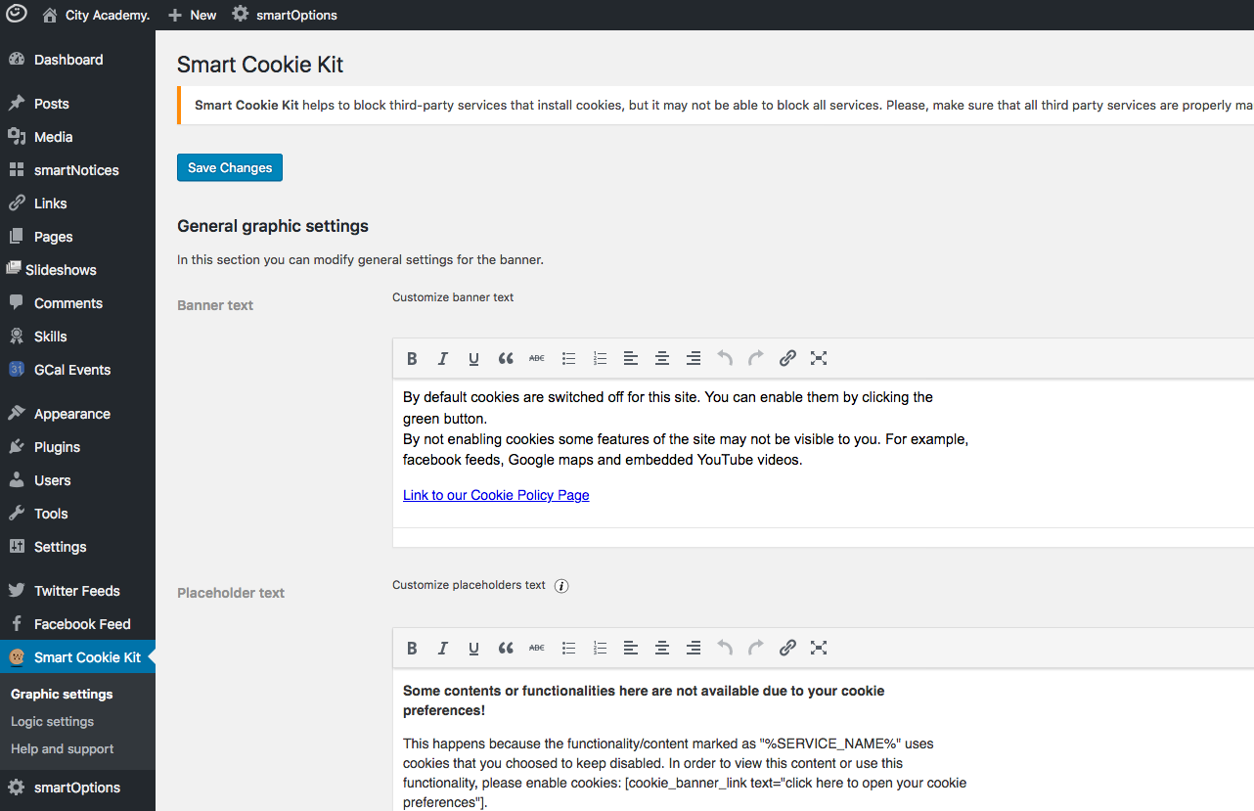Open smartOptions in the top admin bar
Screen dimensions: 1254x811
pos(286,15)
